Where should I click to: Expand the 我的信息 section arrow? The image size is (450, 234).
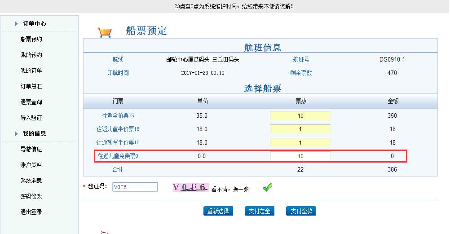(x=16, y=133)
